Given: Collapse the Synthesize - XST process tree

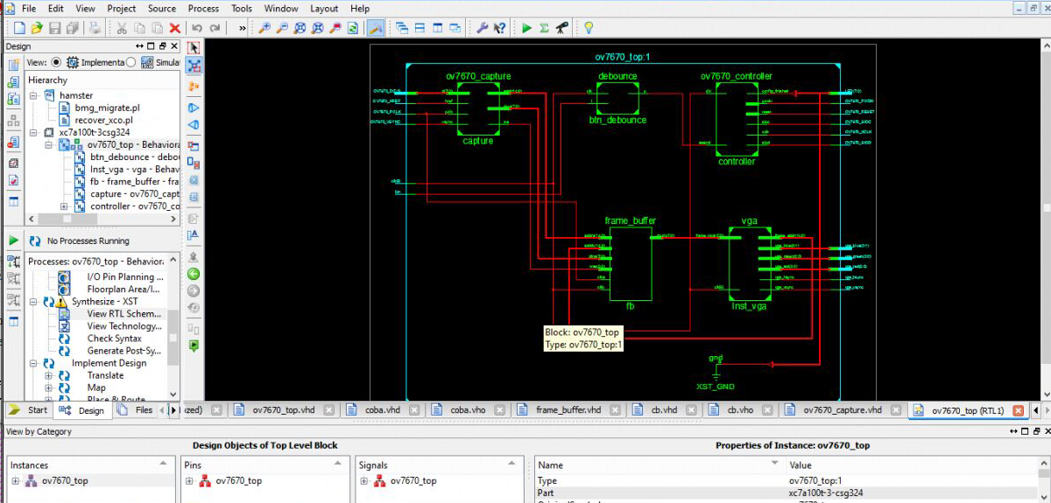Looking at the screenshot, I should 34,302.
